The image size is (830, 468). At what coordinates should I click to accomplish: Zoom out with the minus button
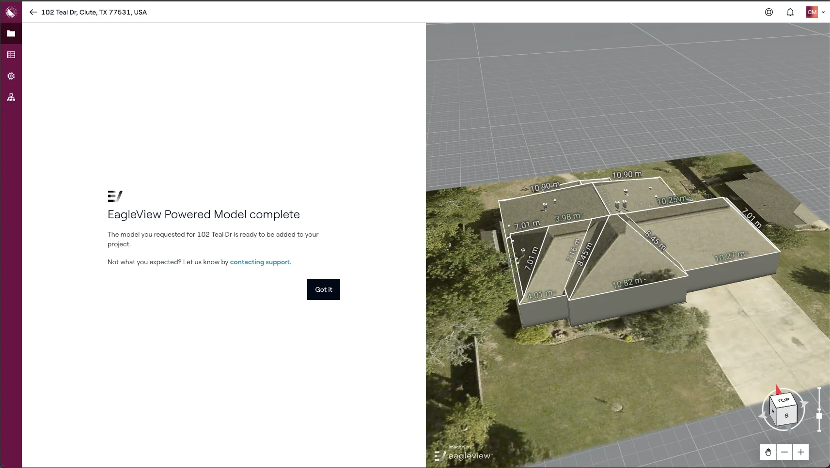coord(784,452)
